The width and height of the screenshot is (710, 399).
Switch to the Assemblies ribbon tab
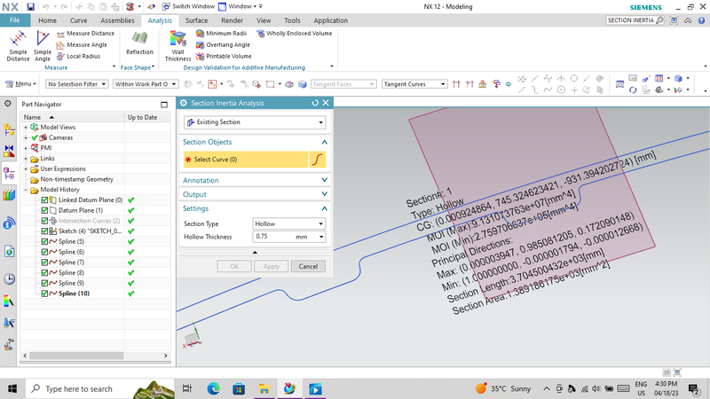tap(117, 20)
